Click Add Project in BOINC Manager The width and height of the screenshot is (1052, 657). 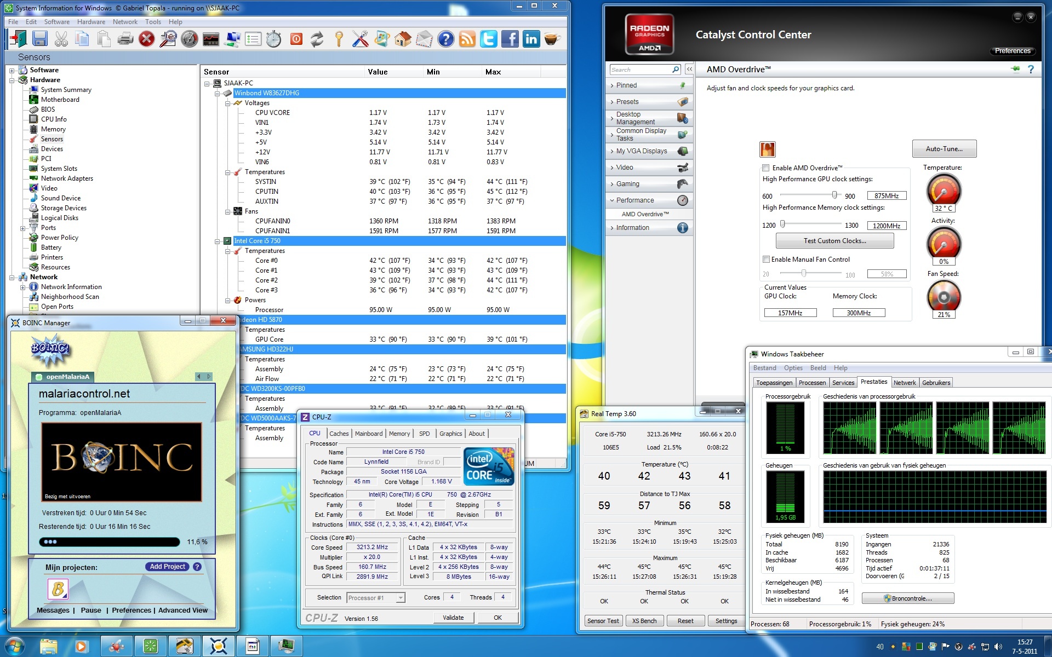pos(167,567)
